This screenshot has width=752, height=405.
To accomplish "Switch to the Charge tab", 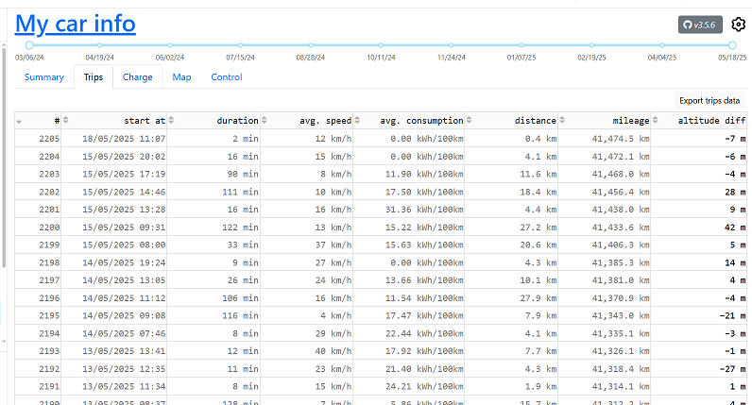I will 138,77.
